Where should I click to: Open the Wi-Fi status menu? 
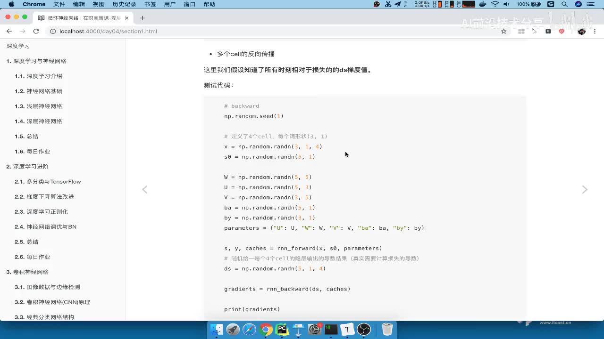tap(495, 4)
